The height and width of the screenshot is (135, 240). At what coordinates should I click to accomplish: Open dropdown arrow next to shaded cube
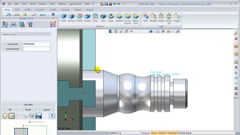coord(154,31)
